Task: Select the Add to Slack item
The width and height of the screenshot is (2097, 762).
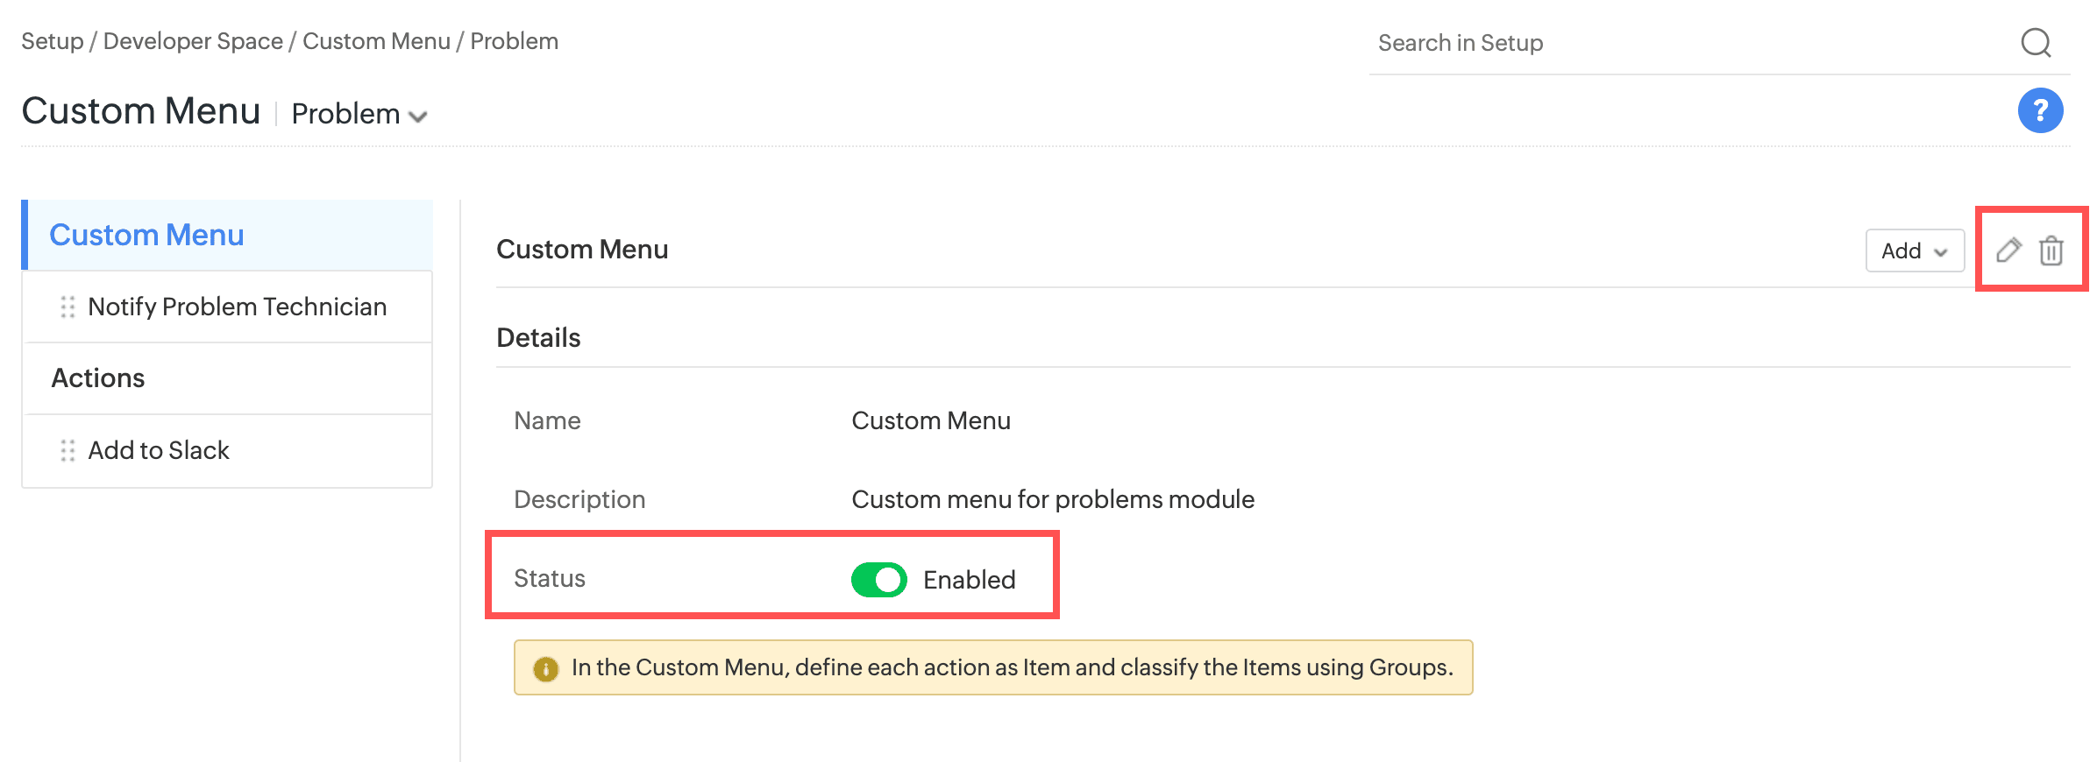Action: click(x=159, y=450)
